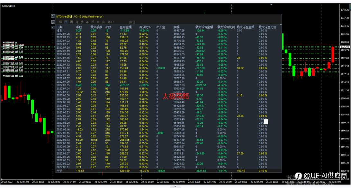The height and width of the screenshot is (188, 351).
Task: Click the panel icon left of the 综 tab
Action: 53,22
